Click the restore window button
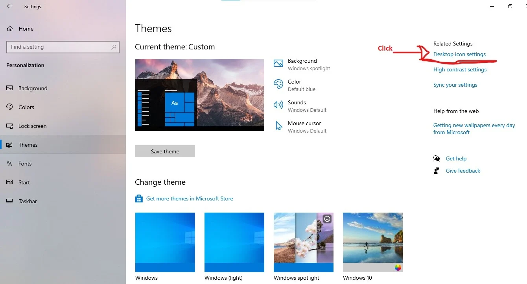 510,6
